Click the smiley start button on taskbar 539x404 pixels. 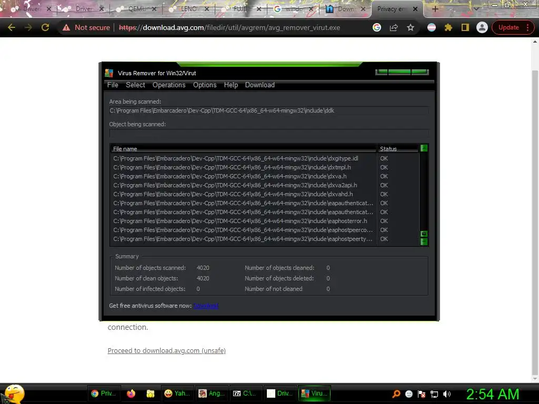click(x=14, y=394)
